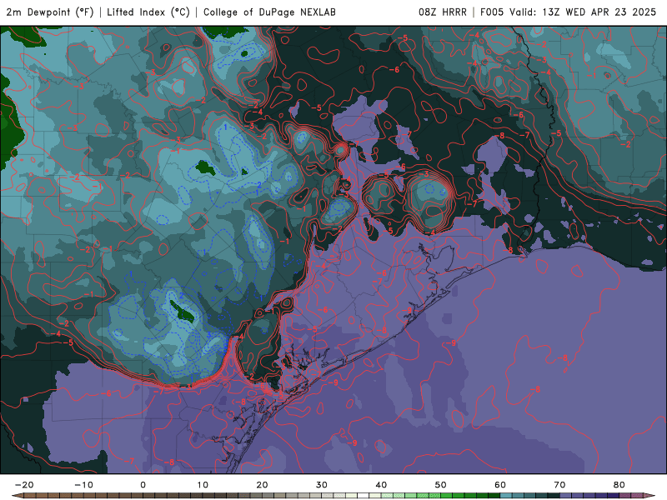The image size is (667, 500).
Task: Click the 40 colorbar label
Action: point(381,485)
